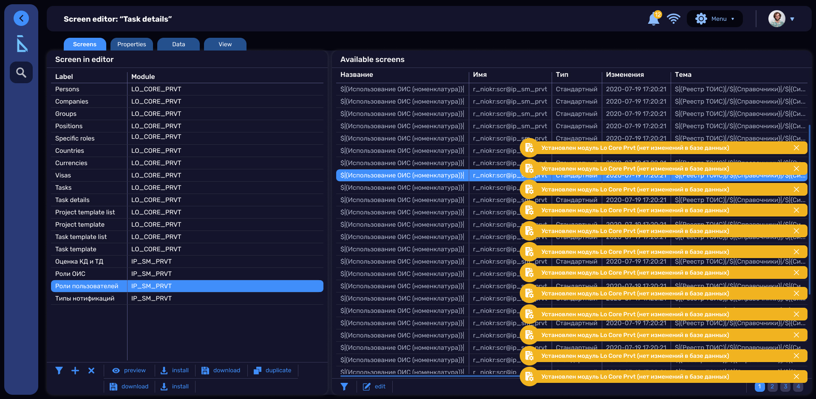Add a new screen with the plus icon
The height and width of the screenshot is (399, 816).
(75, 371)
